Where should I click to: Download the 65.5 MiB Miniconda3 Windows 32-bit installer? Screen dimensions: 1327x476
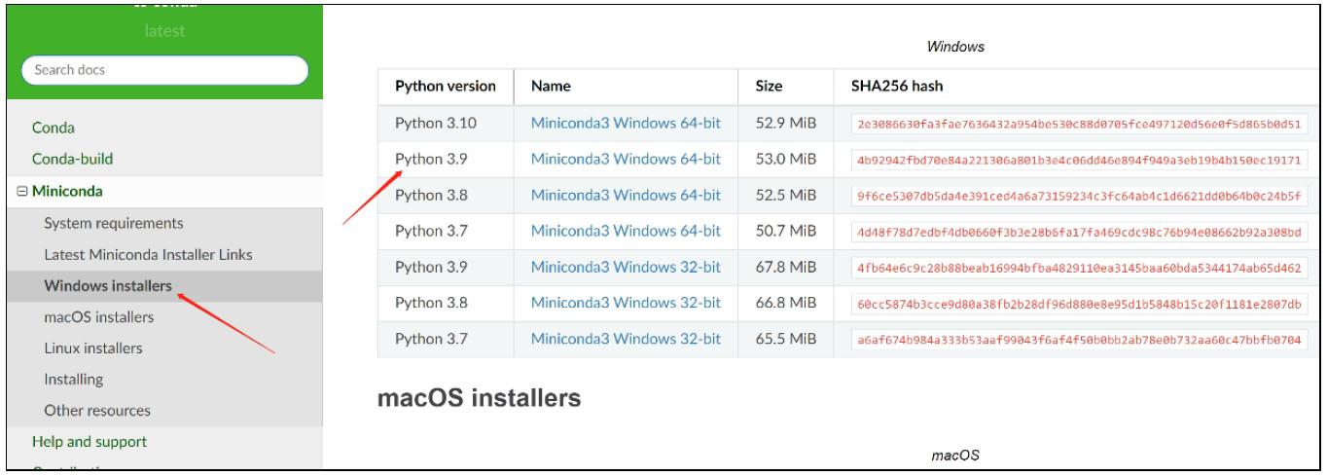pyautogui.click(x=626, y=339)
